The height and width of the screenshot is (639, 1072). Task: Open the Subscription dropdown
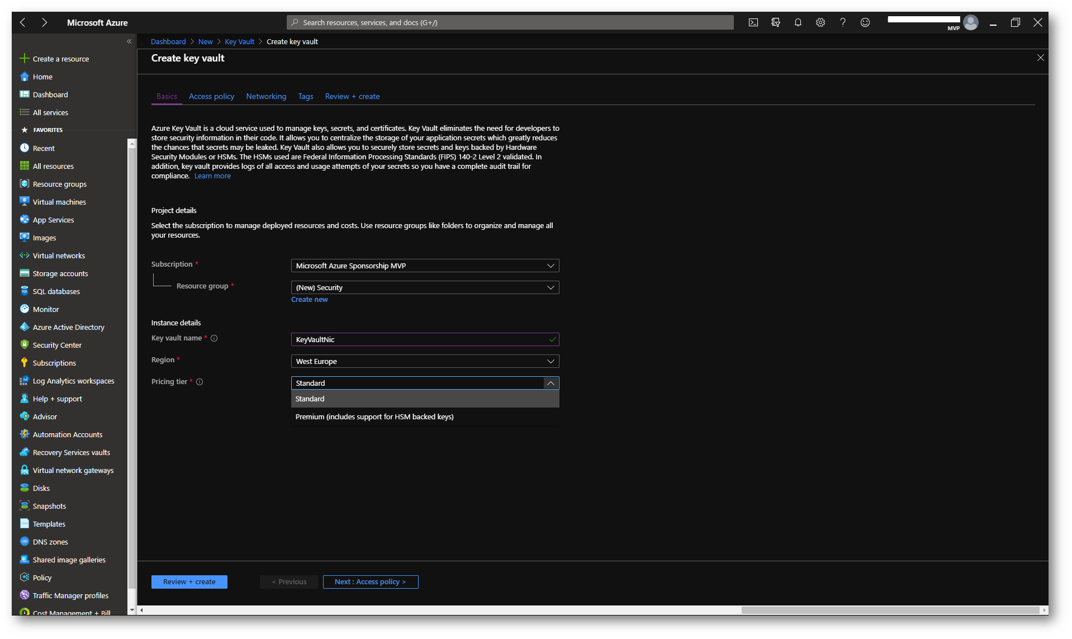425,266
